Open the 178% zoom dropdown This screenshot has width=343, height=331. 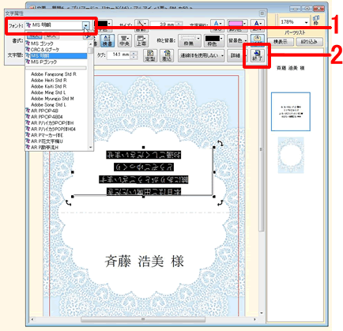coord(294,22)
